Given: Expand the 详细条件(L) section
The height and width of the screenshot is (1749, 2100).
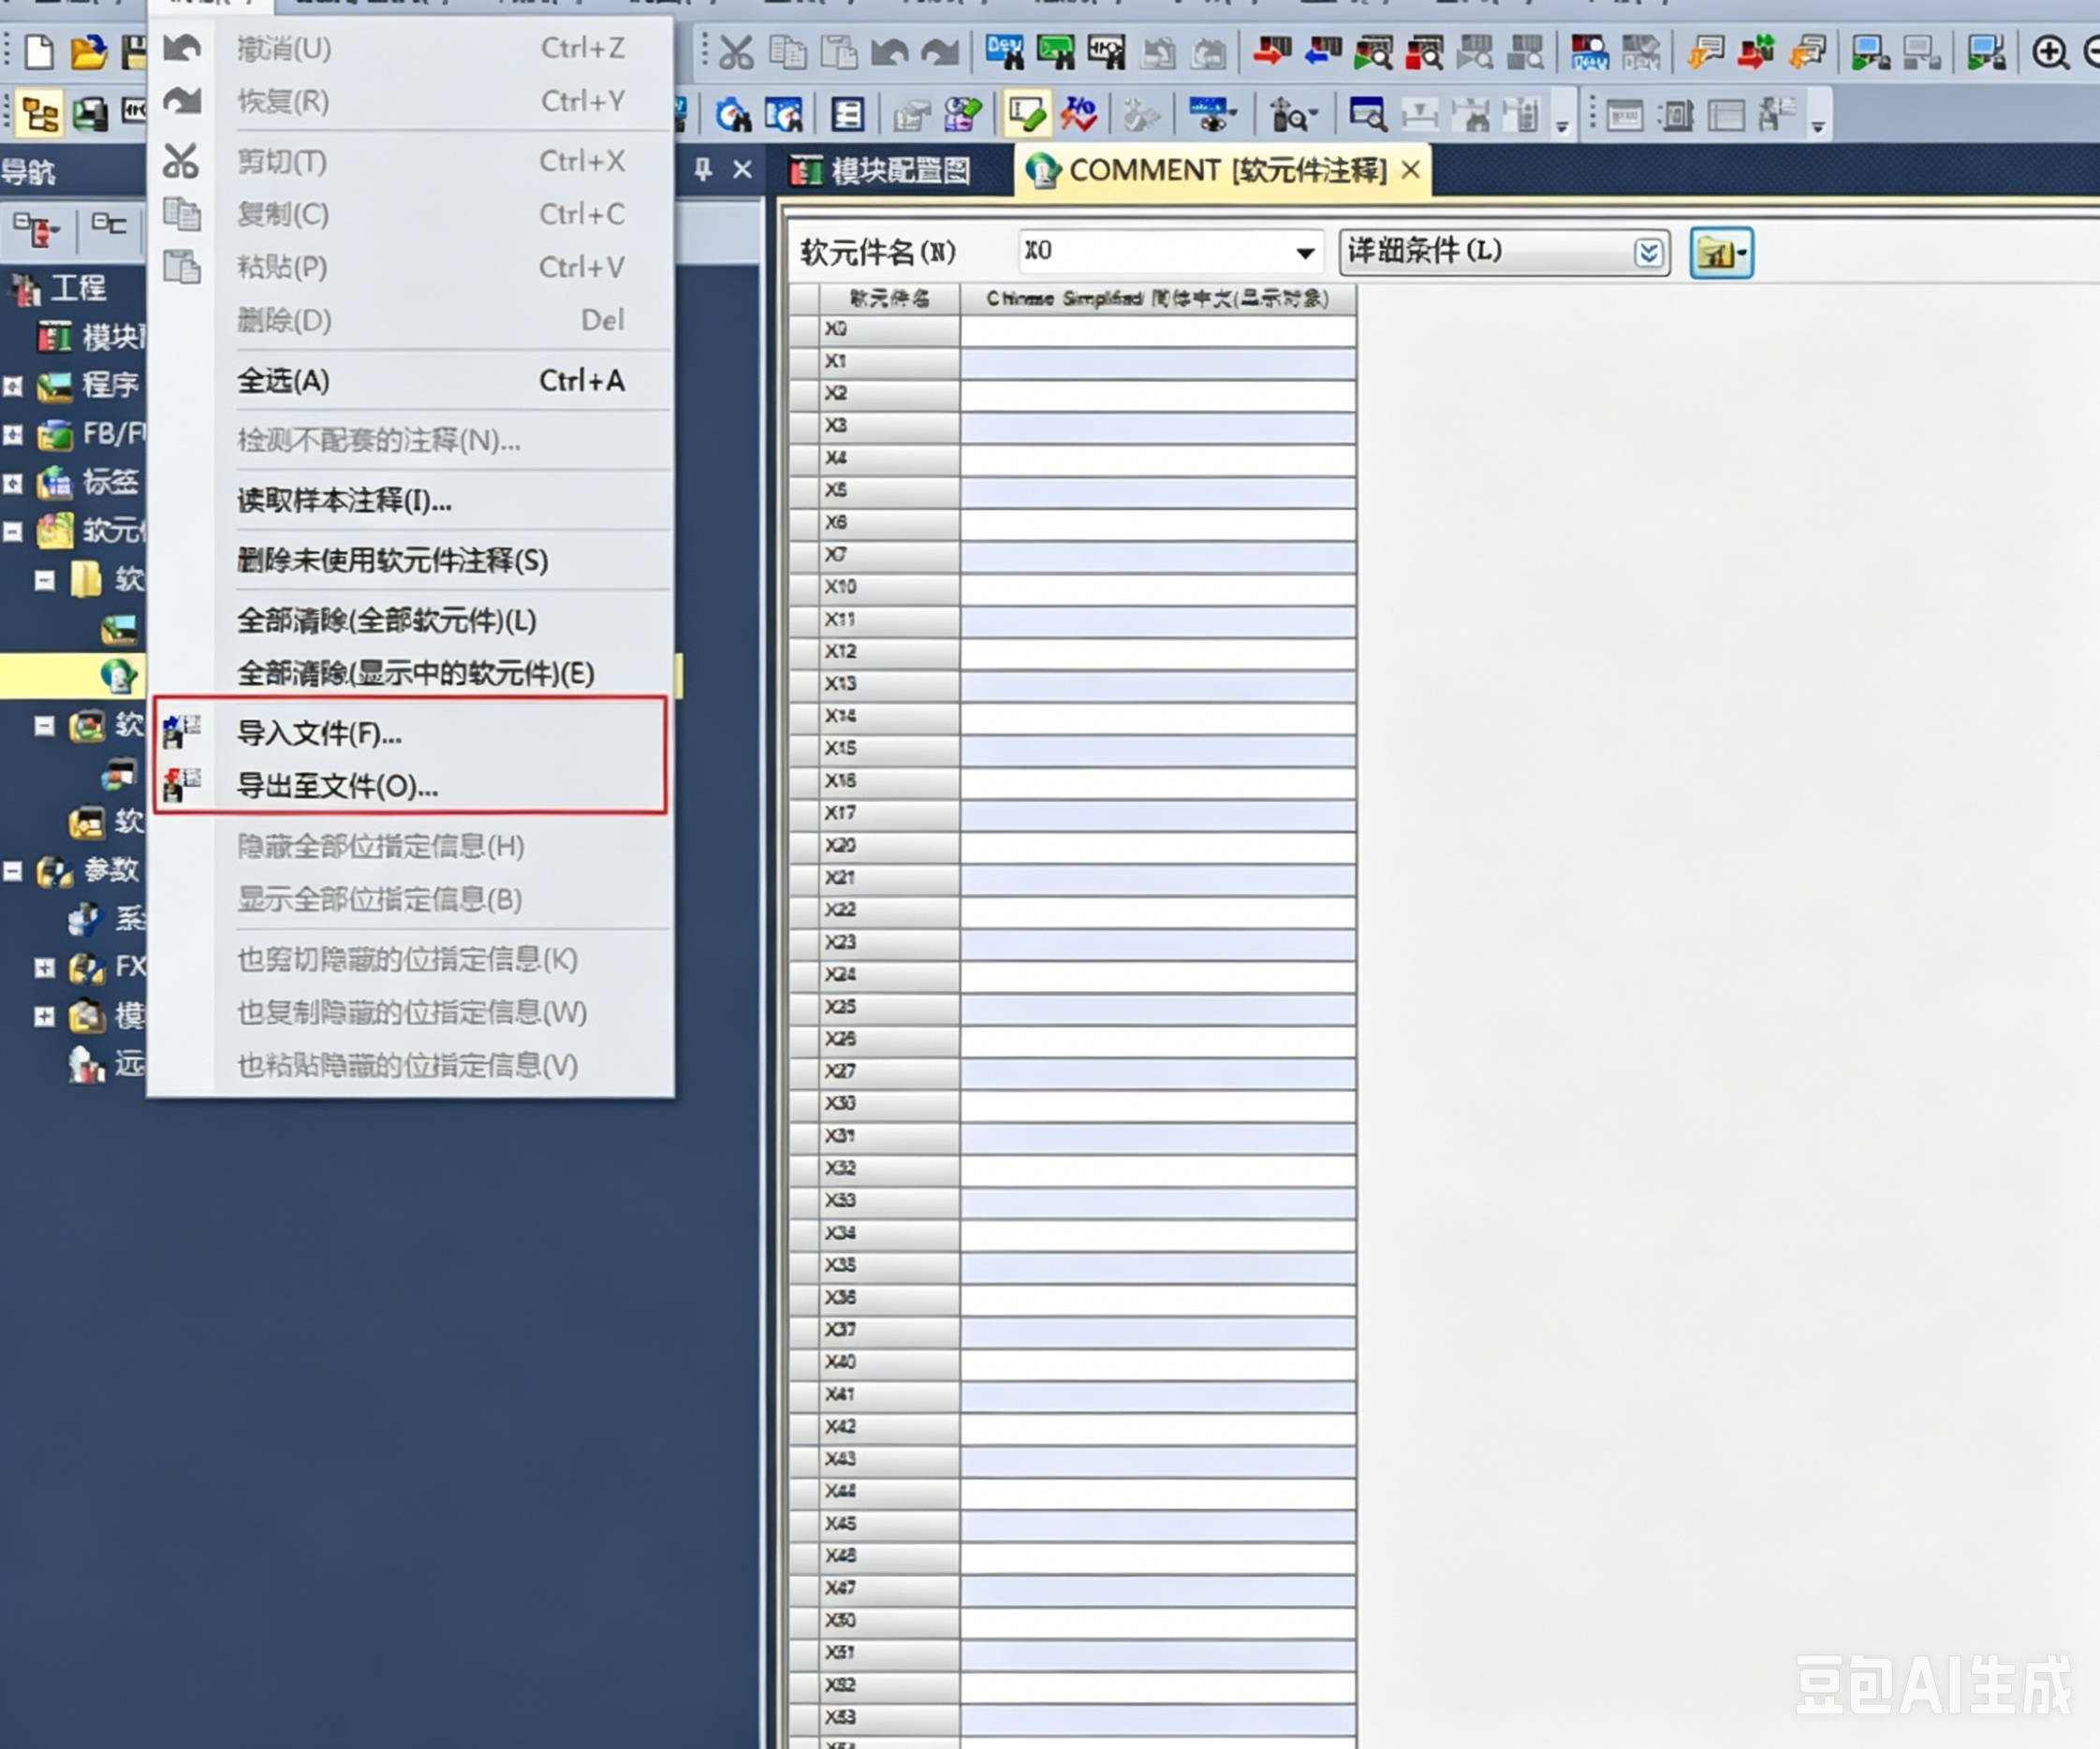Looking at the screenshot, I should pyautogui.click(x=1648, y=252).
